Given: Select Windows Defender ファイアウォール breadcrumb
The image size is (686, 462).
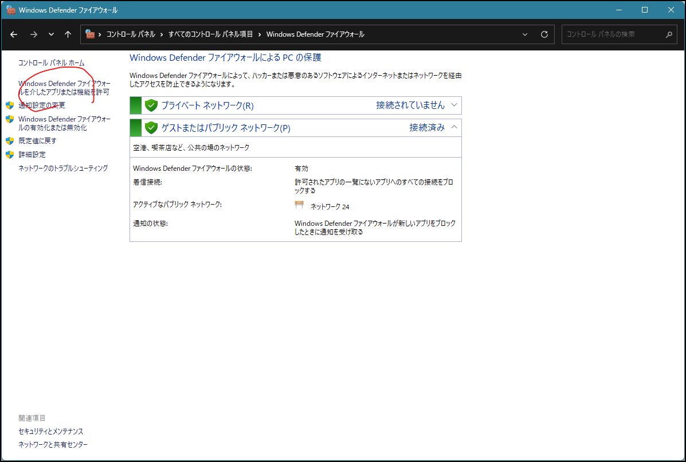Looking at the screenshot, I should click(315, 34).
